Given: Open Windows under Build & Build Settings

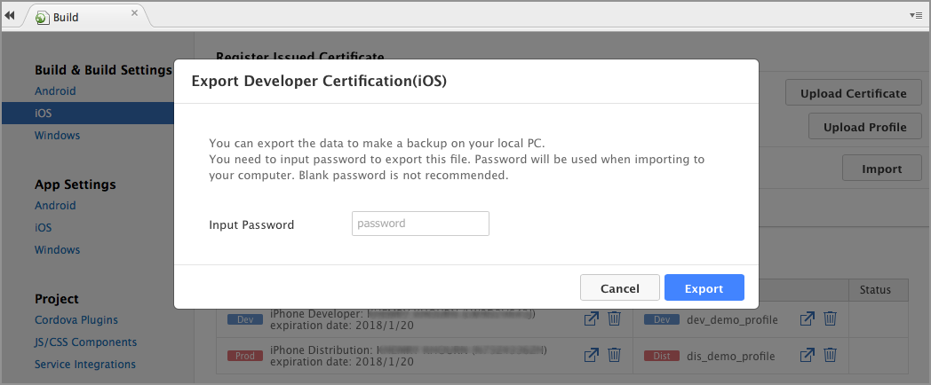Looking at the screenshot, I should (x=58, y=136).
